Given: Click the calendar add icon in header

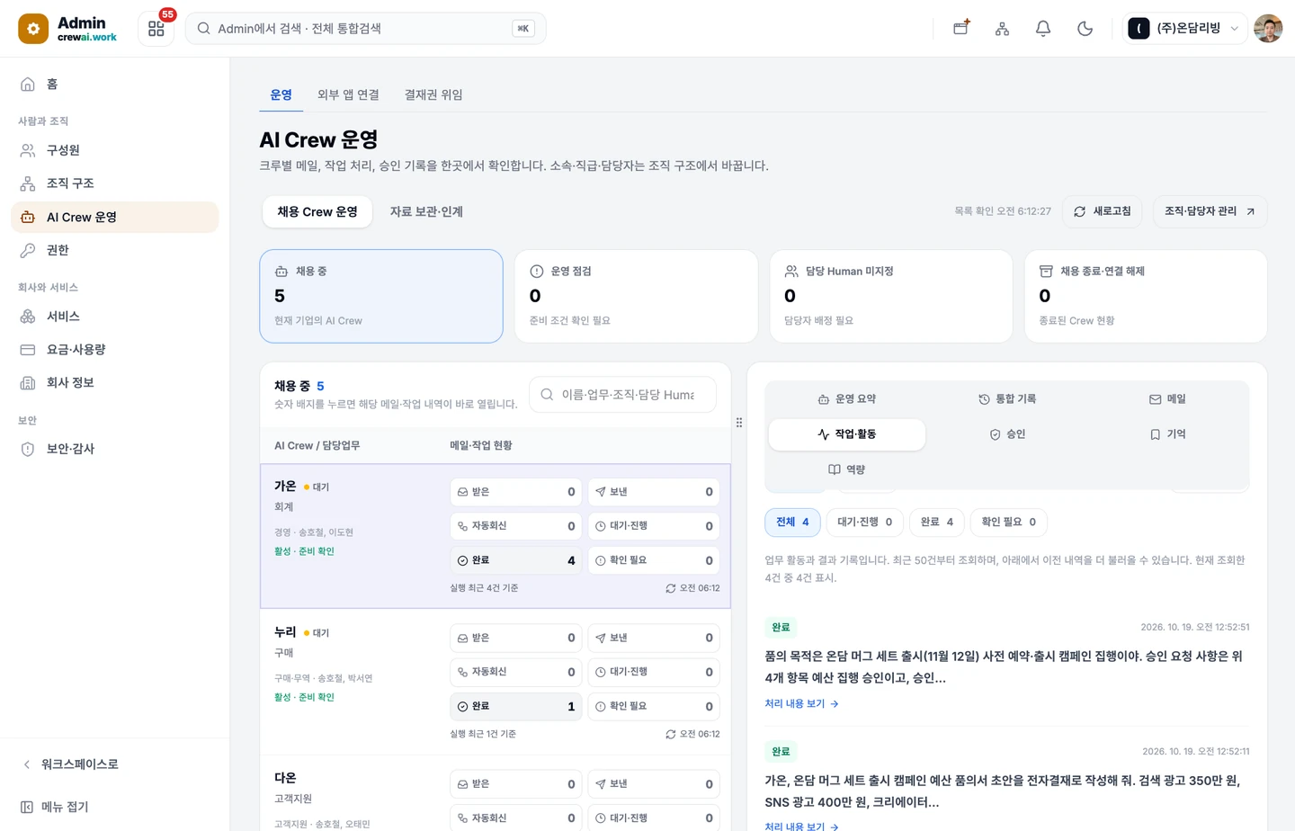Looking at the screenshot, I should click(961, 28).
